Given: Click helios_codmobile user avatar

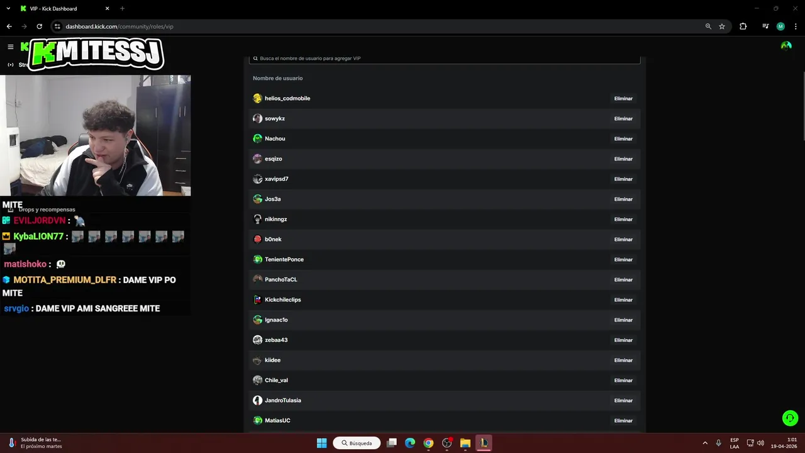Looking at the screenshot, I should (257, 98).
